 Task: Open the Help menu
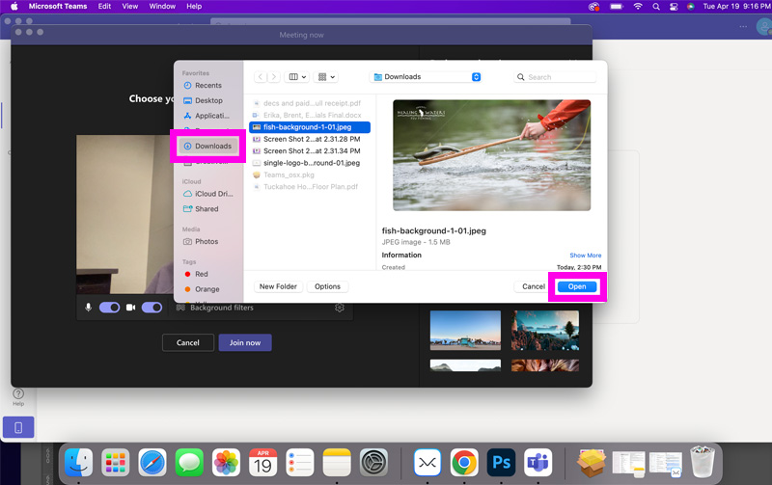click(x=194, y=7)
